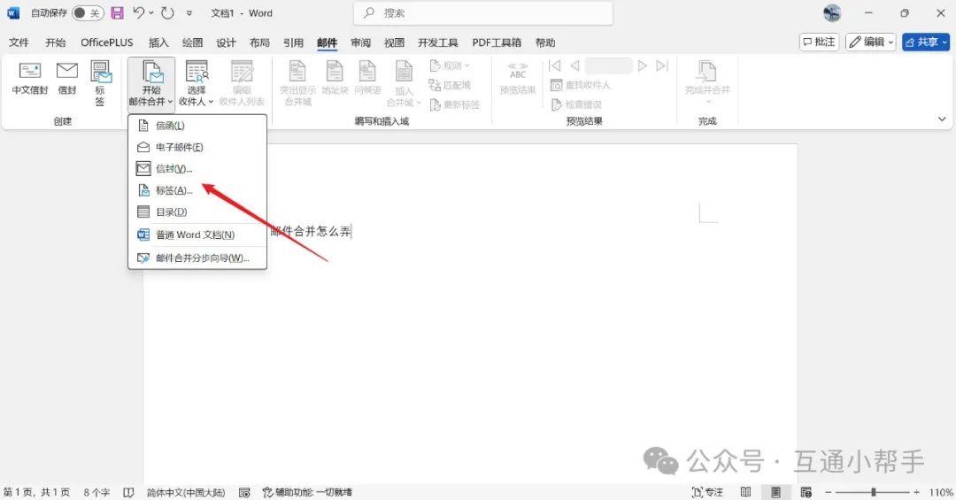The width and height of the screenshot is (956, 500).
Task: Go to first record arrow
Action: pos(554,65)
